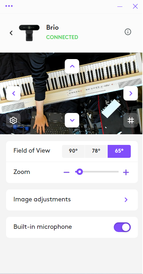143x274 pixels.
Task: Click the Brio webcam thumbnail image
Action: coord(29,33)
